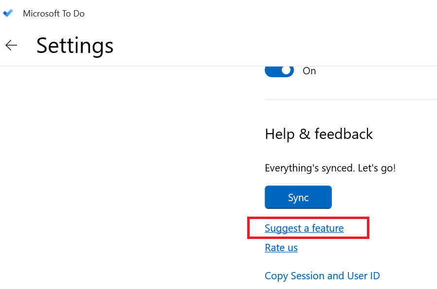Click the word Sync on the button

pos(298,198)
